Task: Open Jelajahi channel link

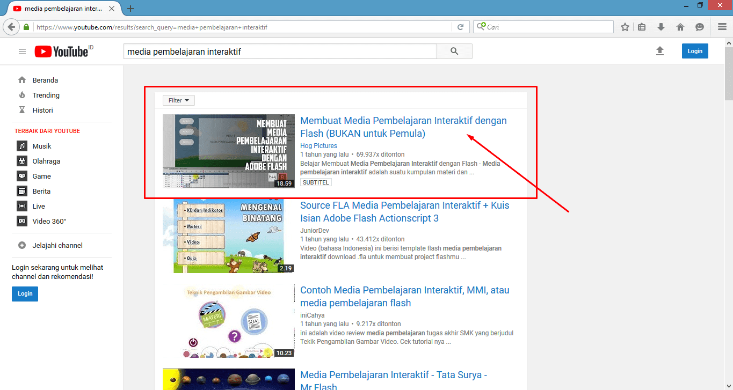Action: [x=57, y=245]
